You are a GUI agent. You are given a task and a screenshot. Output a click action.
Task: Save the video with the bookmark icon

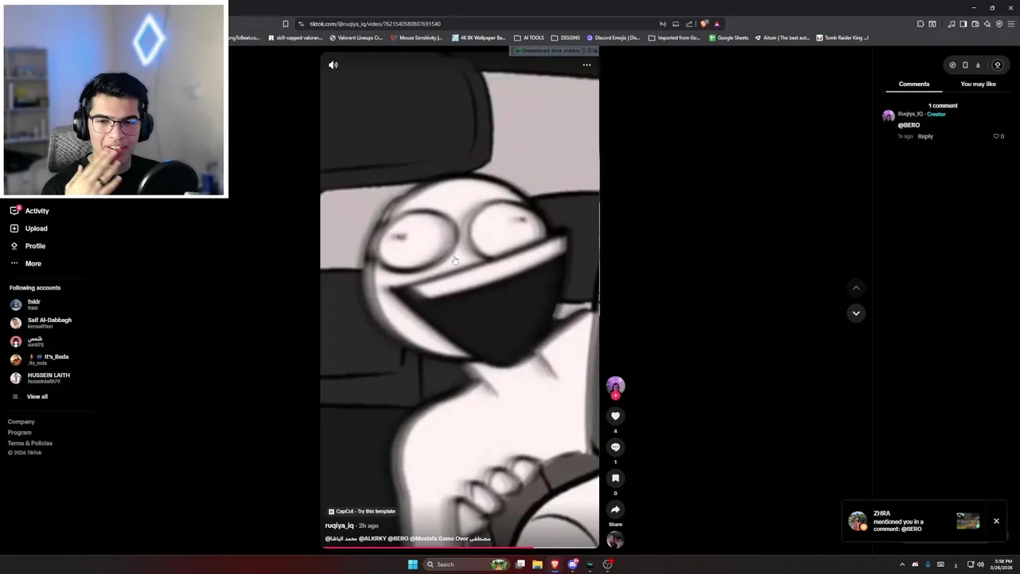click(615, 478)
